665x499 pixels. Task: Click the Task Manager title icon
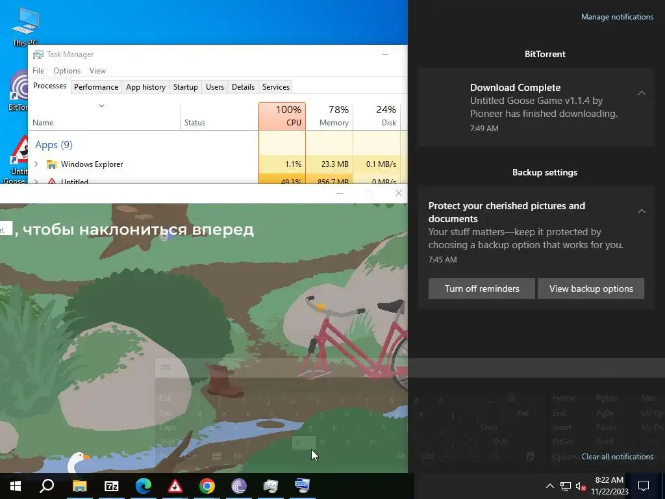[38, 55]
